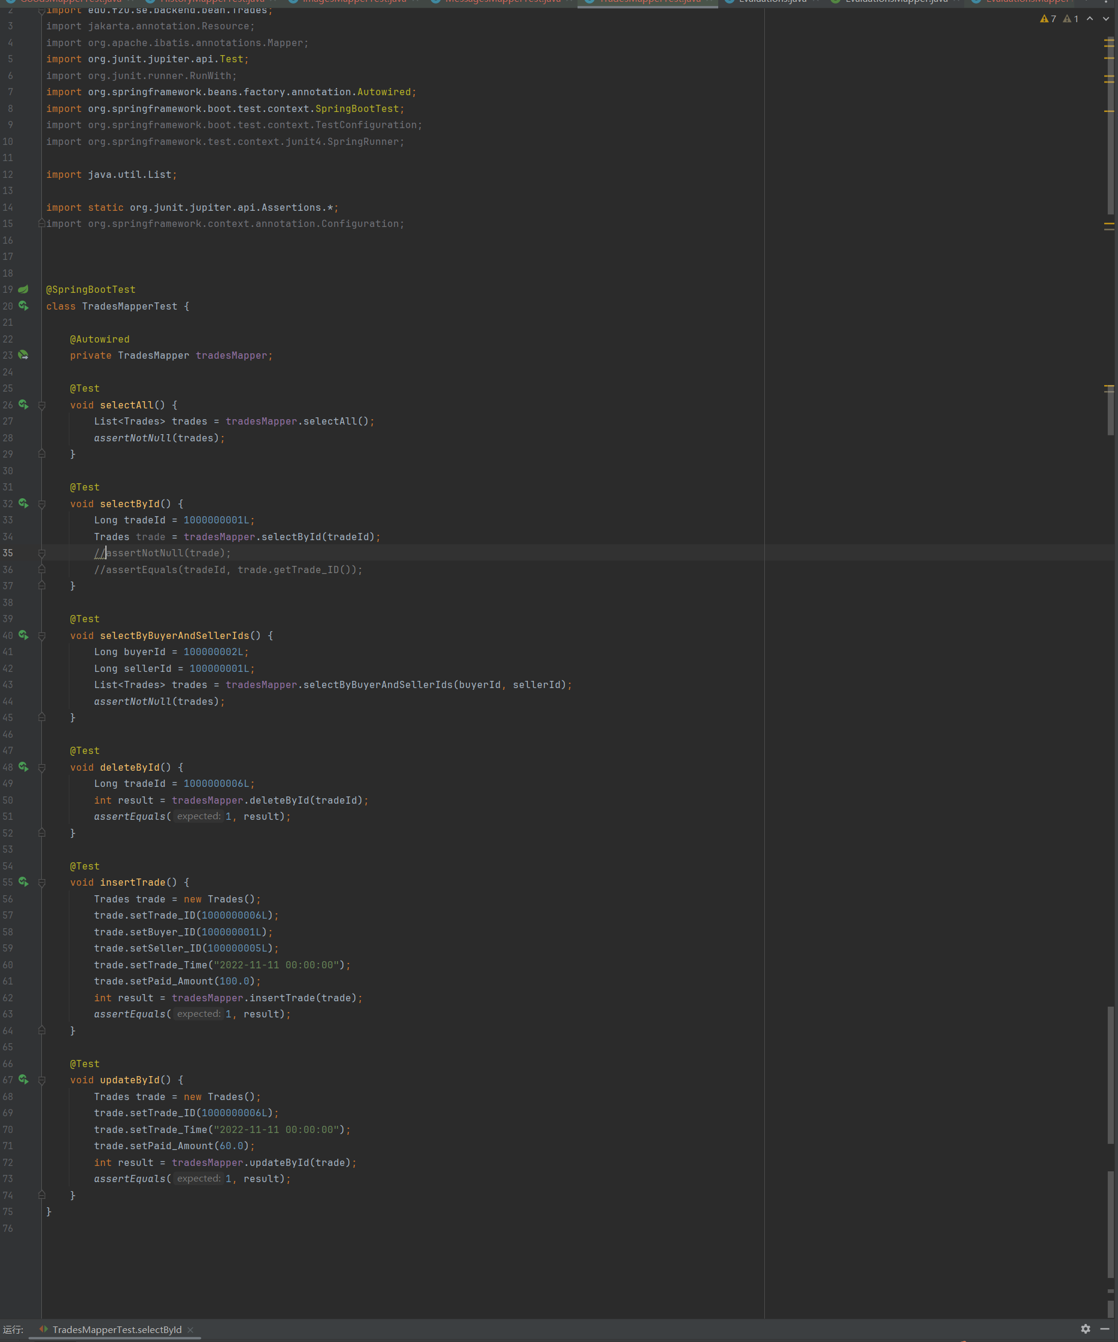Screen dimensions: 1118x1342
Task: Click selectByBuyerAndSellerIds method name on line 40
Action: (174, 636)
